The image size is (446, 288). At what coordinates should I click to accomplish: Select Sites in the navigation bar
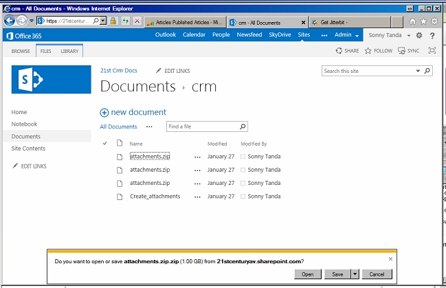(304, 35)
